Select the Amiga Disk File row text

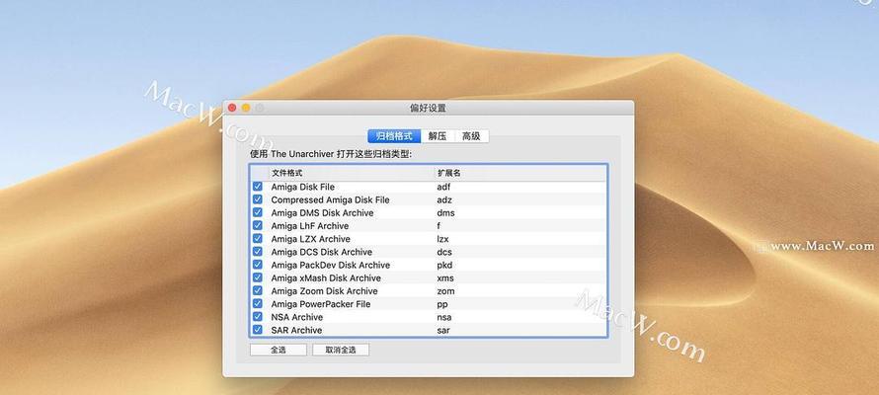coord(303,187)
